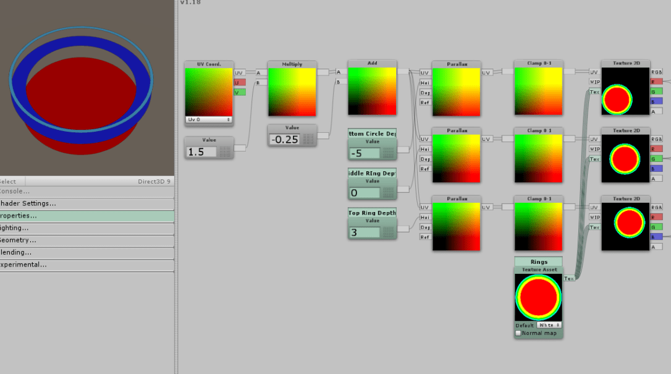Click the Tex output connector on Rings node
671x374 pixels.
click(x=569, y=279)
